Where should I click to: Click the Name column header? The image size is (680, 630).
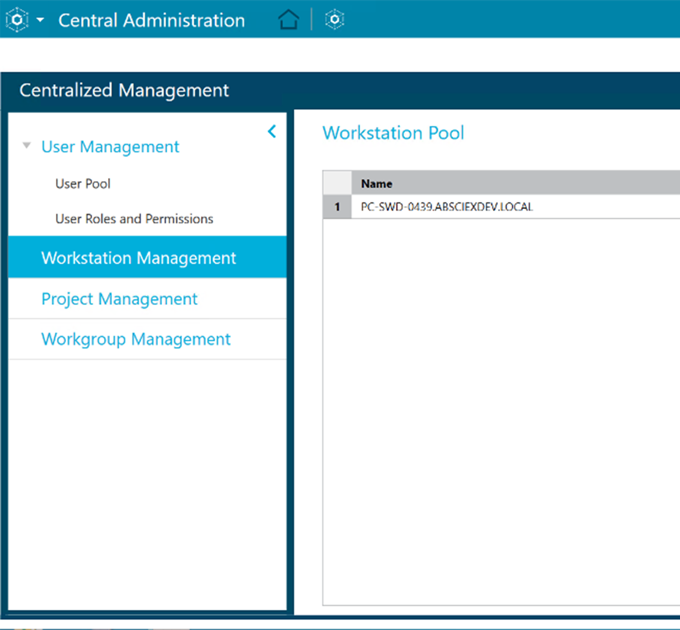(516, 183)
